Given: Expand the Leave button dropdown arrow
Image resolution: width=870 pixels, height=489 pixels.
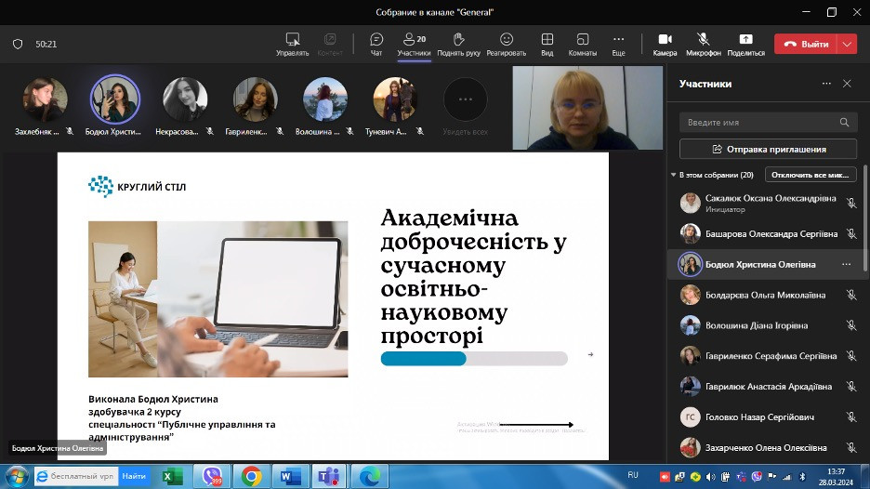Looking at the screenshot, I should (847, 44).
